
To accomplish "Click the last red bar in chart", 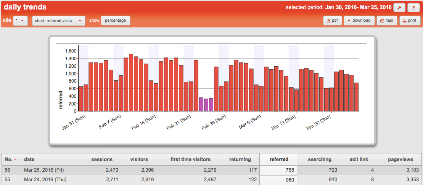I will (356, 97).
